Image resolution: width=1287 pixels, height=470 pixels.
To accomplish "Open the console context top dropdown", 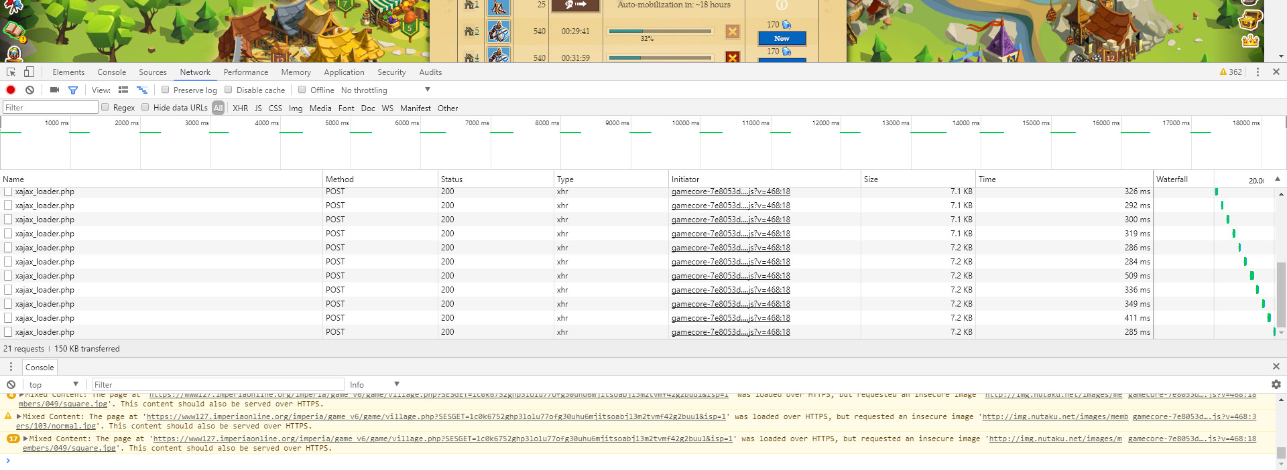I will 54,384.
